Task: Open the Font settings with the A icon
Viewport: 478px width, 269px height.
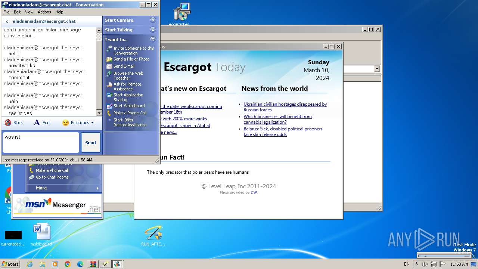Action: coord(37,123)
